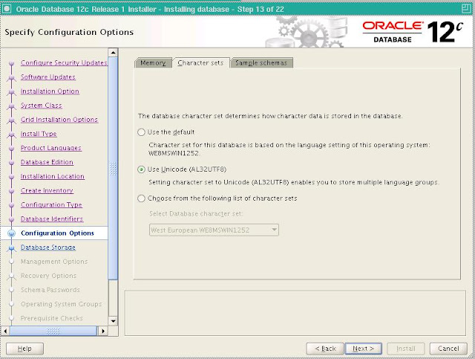Select Use Unicode (AL32UTF8) option
The image size is (475, 359).
[141, 169]
